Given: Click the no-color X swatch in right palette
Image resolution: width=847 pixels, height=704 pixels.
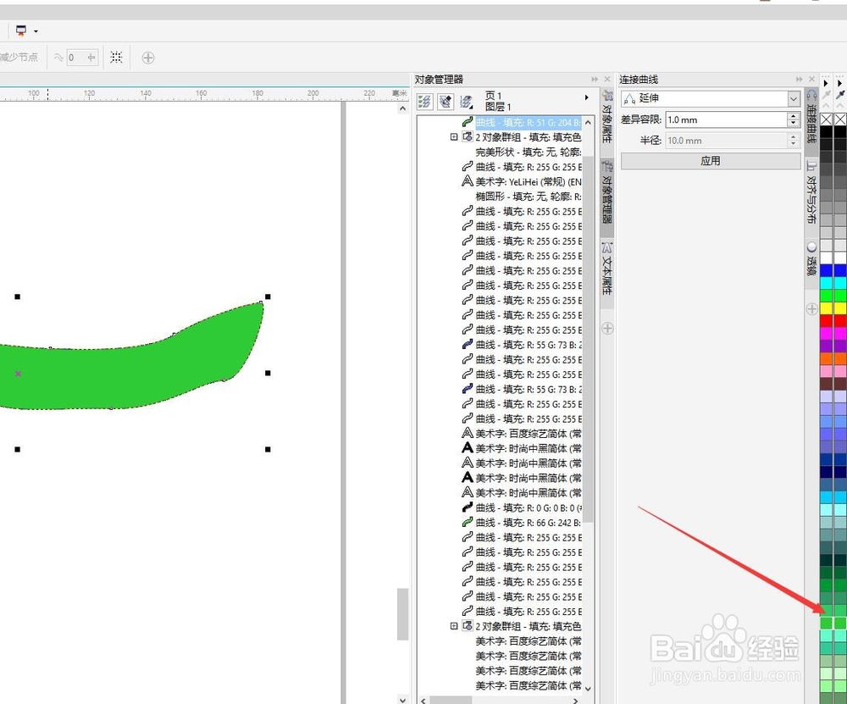Looking at the screenshot, I should point(840,119).
